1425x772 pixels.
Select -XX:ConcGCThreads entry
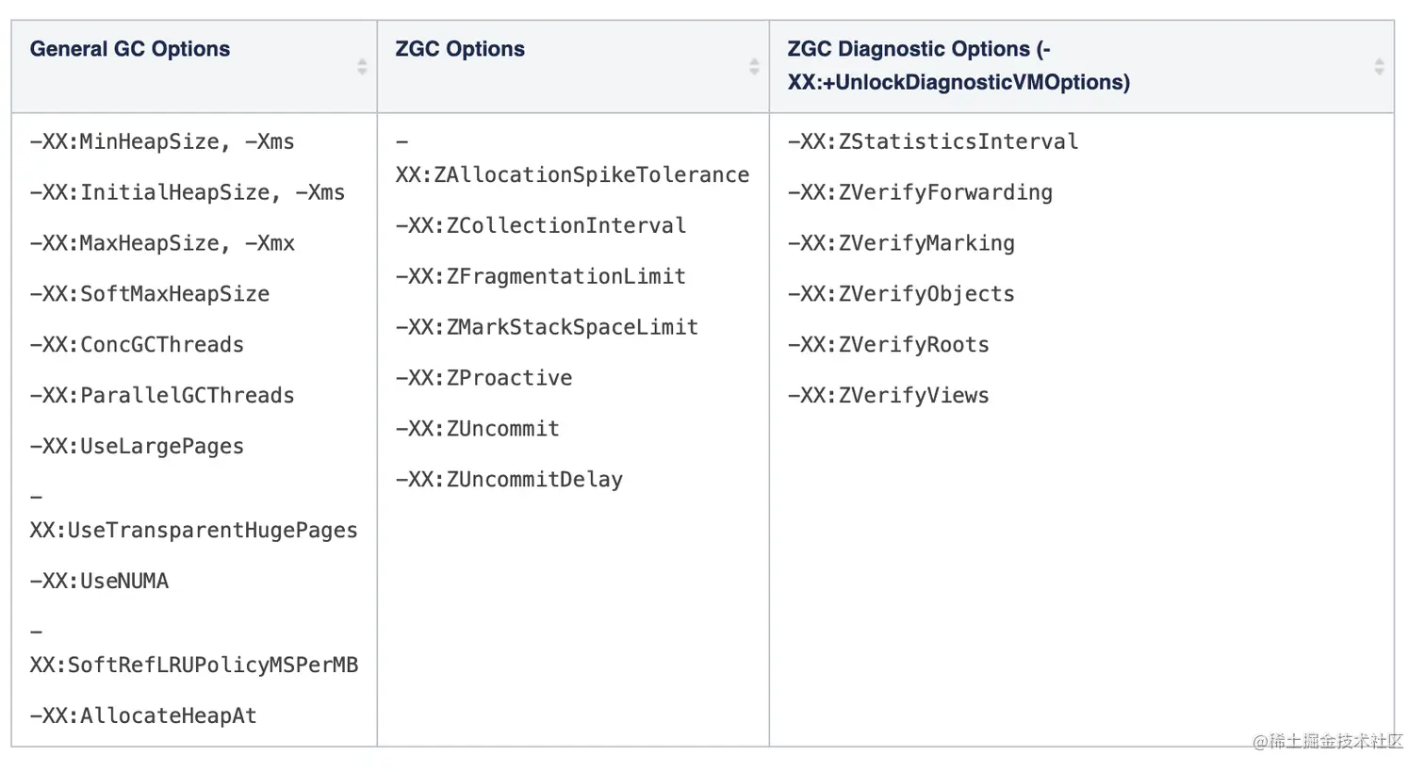tap(137, 345)
